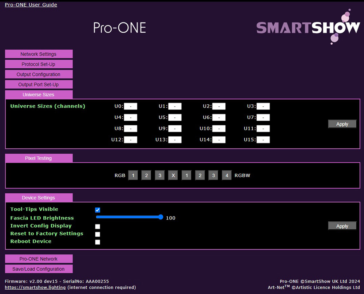Check the Reboot Device box

98,242
